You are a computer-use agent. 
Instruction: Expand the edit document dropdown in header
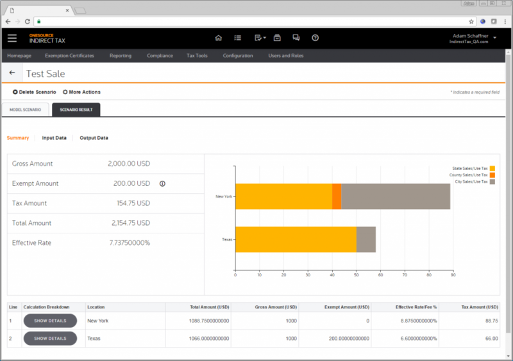point(259,38)
